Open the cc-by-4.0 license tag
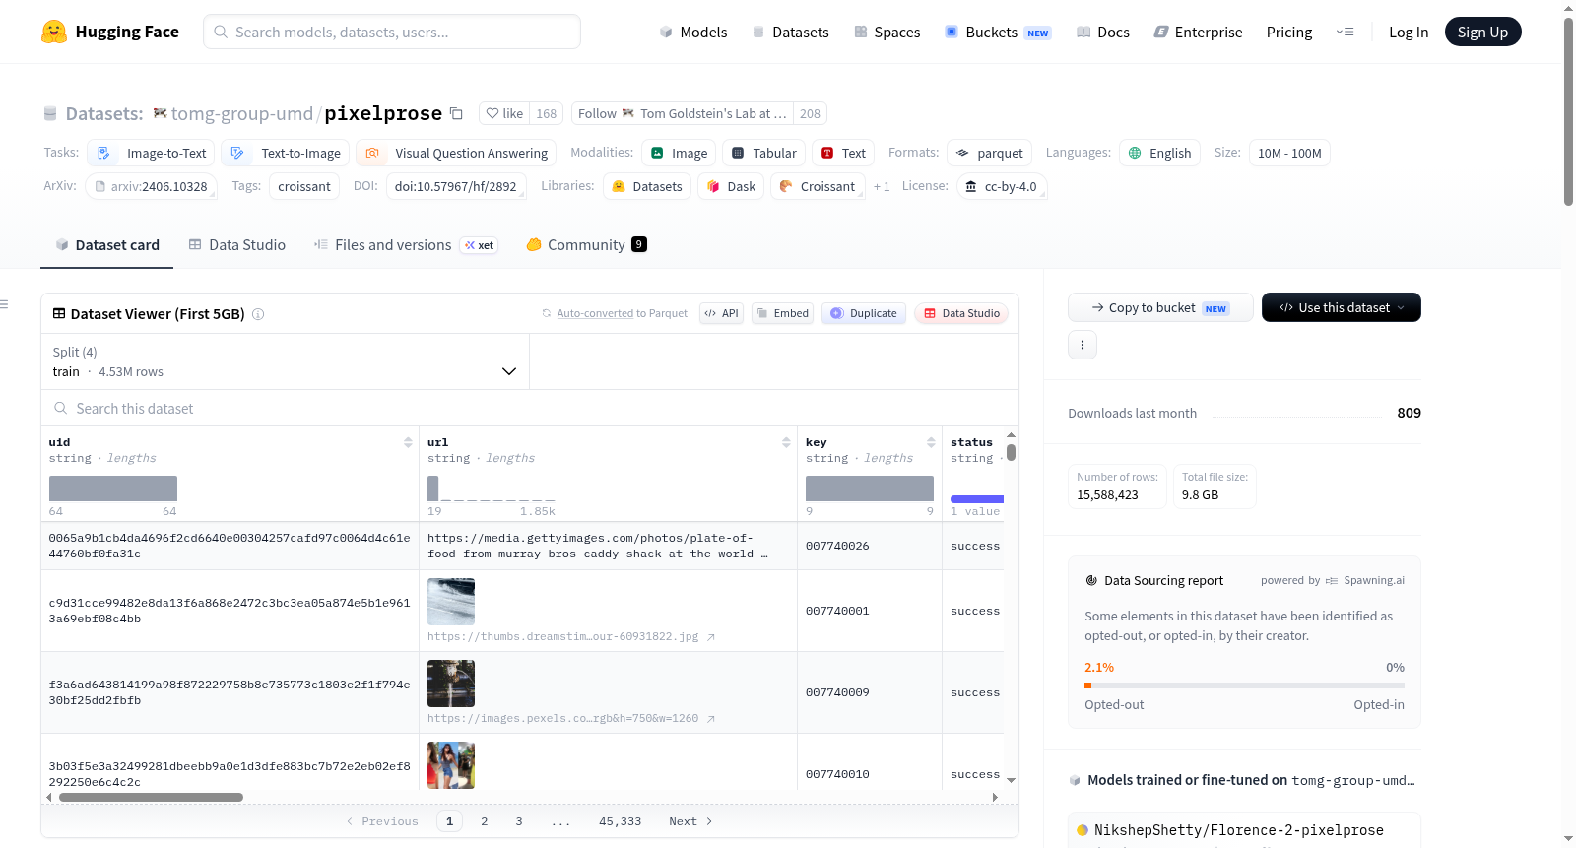The height and width of the screenshot is (848, 1576). tap(1002, 186)
